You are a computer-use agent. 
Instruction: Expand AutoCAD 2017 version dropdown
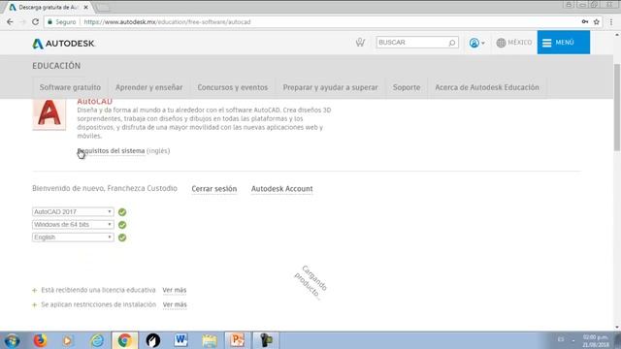(73, 211)
